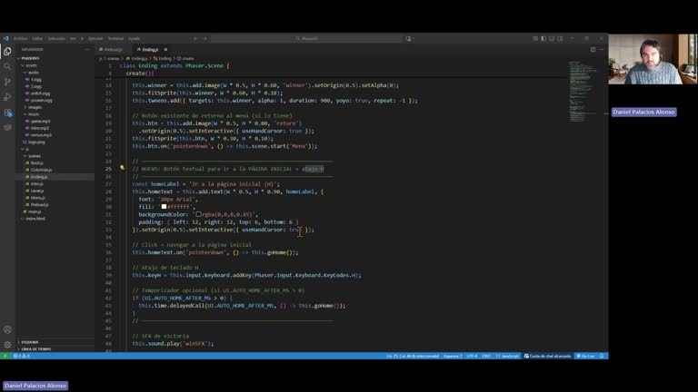Open the Ver menu
698x392 pixels.
click(73, 39)
